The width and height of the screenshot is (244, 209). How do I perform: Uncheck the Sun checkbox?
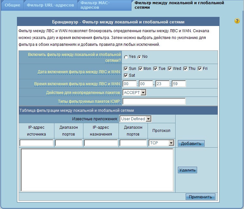[126, 69]
